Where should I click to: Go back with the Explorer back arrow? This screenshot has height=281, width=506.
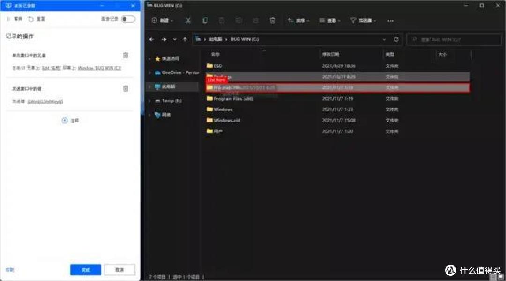click(x=152, y=39)
